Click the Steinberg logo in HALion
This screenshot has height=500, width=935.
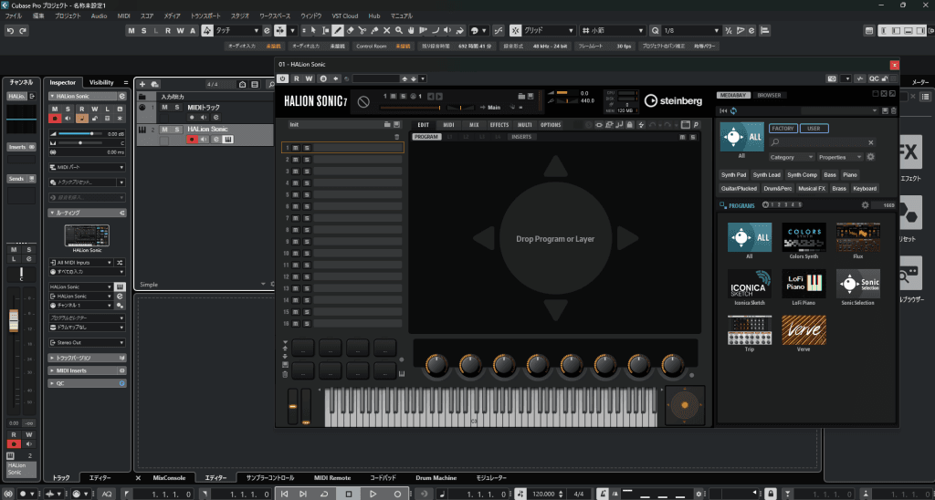673,100
